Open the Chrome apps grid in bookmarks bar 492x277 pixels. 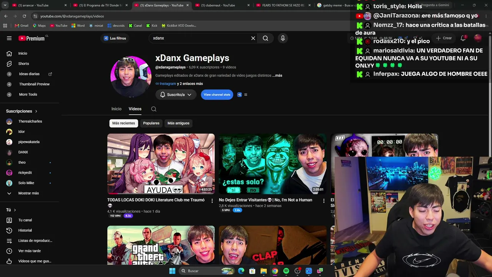(x=5, y=25)
